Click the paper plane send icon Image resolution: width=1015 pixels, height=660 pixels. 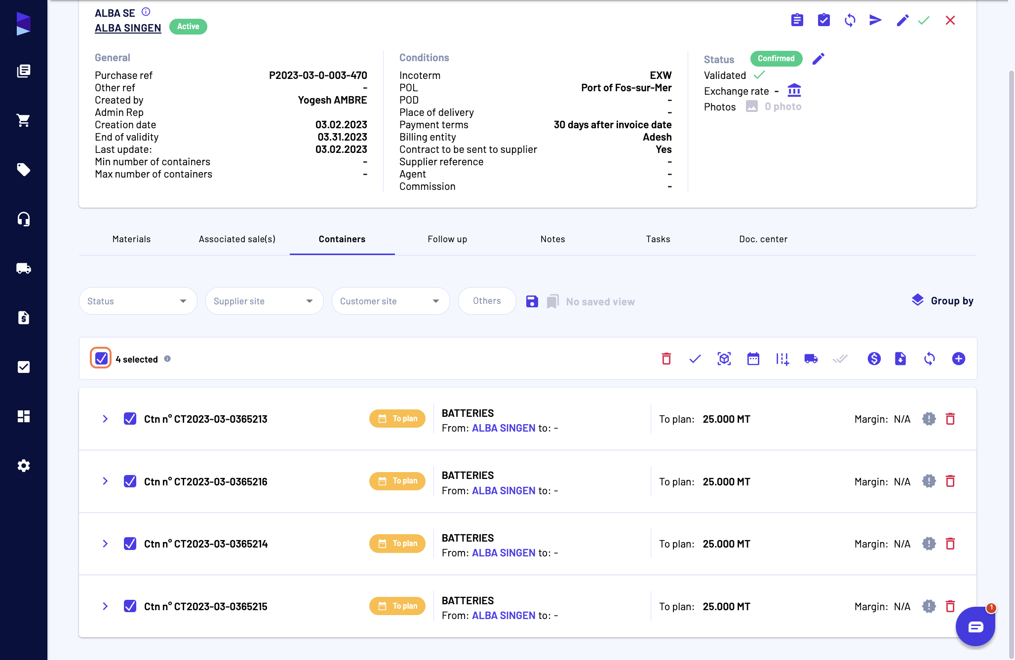click(x=875, y=20)
